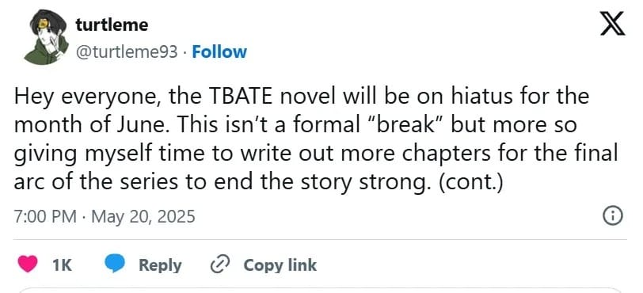
Task: Click the Copy link button text
Action: (280, 265)
